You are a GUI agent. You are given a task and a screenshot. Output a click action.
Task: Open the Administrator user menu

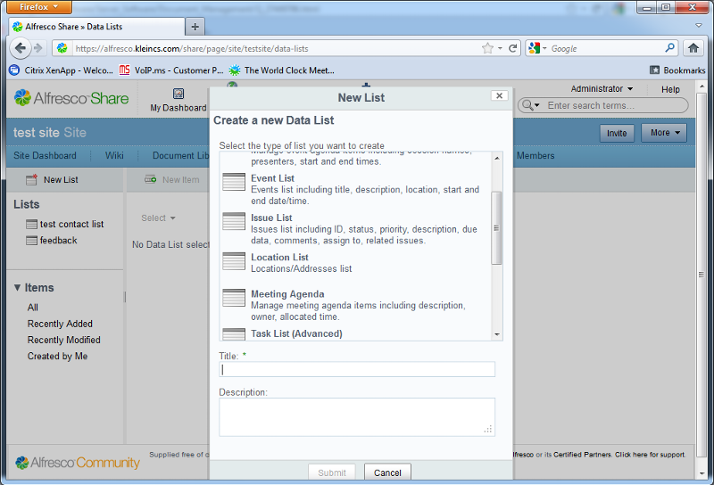point(602,89)
